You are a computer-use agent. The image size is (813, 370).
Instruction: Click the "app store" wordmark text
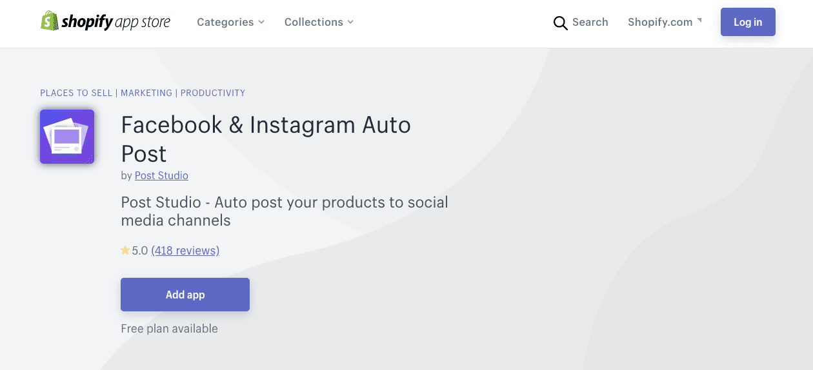click(143, 23)
